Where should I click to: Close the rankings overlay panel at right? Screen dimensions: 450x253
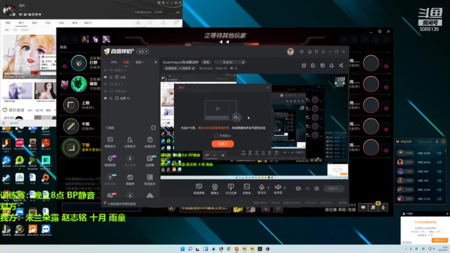(x=443, y=142)
